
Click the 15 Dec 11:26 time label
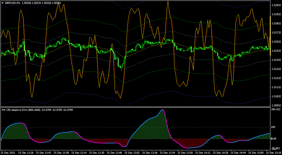point(27,153)
